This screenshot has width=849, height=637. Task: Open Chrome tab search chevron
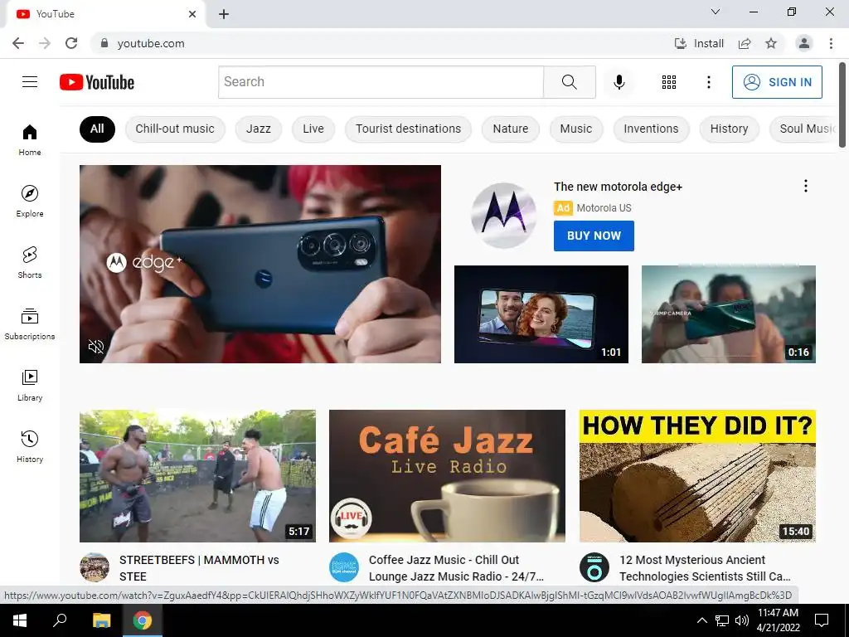click(x=716, y=12)
